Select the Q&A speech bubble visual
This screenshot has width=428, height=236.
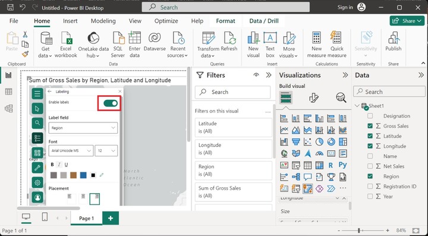click(307, 177)
